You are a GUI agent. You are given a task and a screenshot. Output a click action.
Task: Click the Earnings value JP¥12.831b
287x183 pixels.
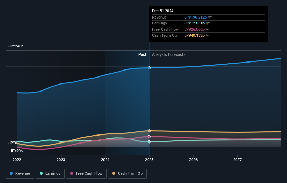[x=194, y=23]
